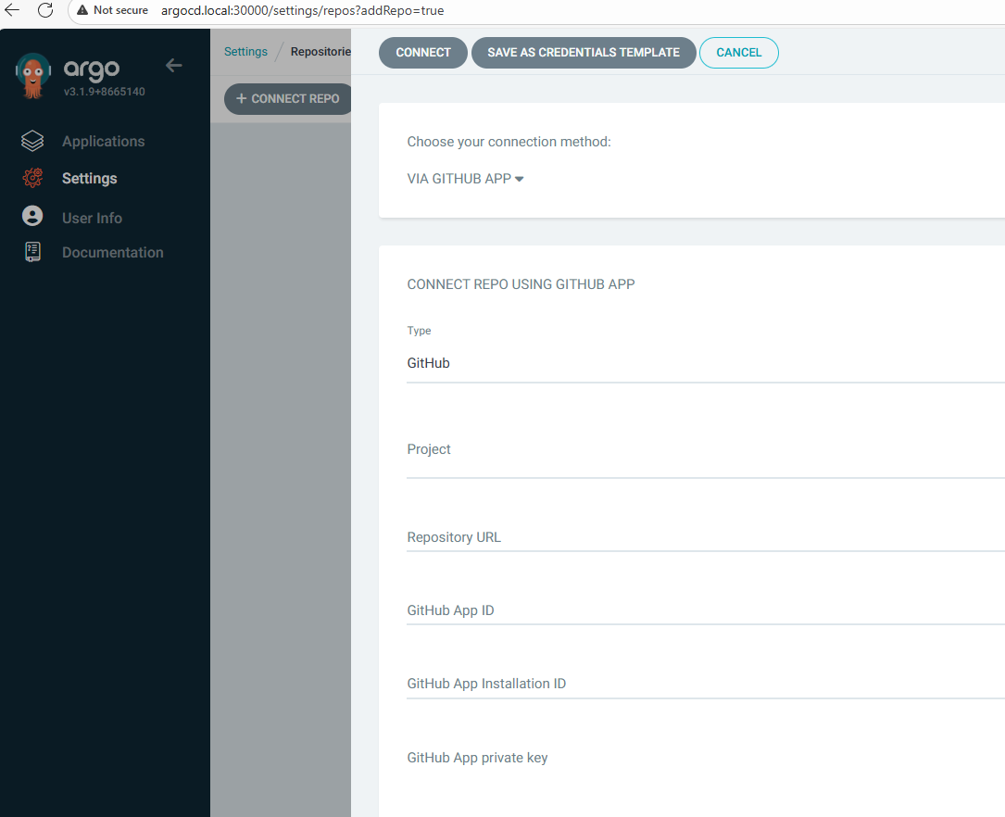Open Documentation in the sidebar
The width and height of the screenshot is (1005, 817).
pos(113,253)
